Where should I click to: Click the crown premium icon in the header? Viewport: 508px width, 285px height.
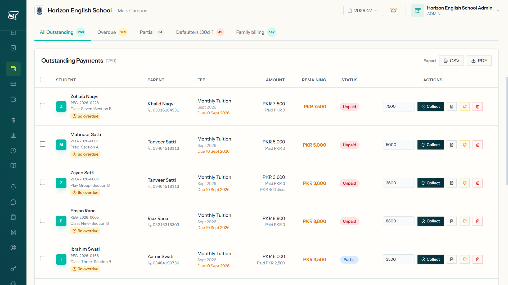point(393,11)
